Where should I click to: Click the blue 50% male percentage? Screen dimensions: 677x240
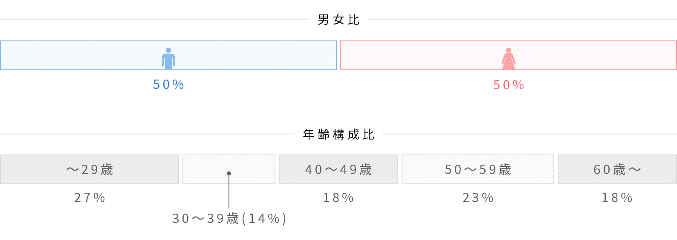[x=168, y=85]
